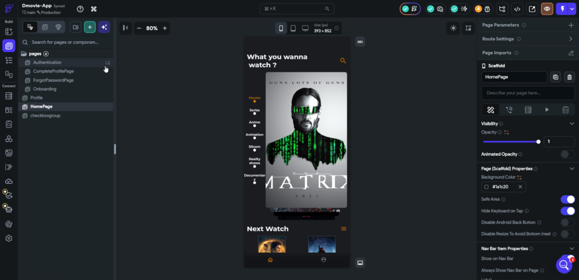This screenshot has height=280, width=579.
Task: Zoom out canvas with minus button
Action: click(x=139, y=28)
